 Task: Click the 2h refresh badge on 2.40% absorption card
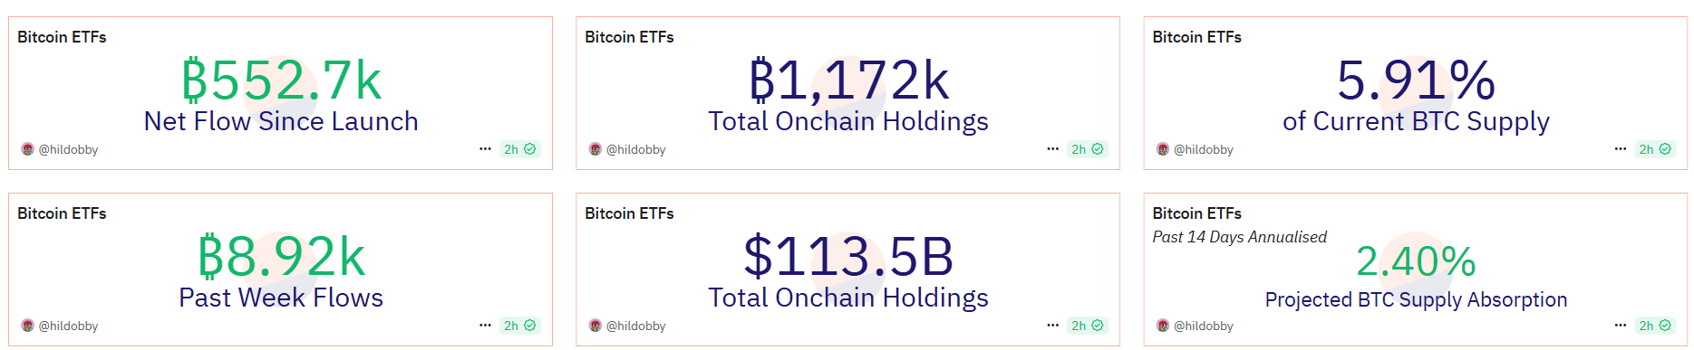[x=1655, y=326]
